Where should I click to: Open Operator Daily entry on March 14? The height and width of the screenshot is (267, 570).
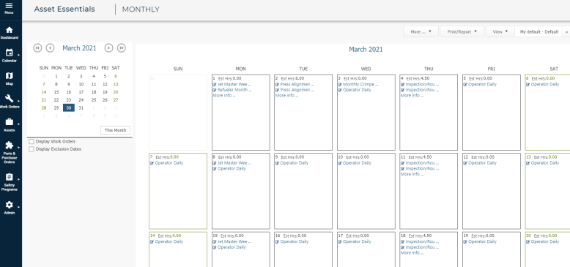pos(169,241)
